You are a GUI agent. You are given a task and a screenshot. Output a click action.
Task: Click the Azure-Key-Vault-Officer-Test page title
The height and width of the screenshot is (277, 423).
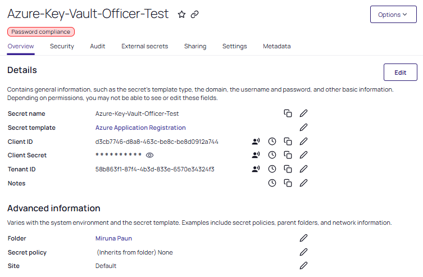click(x=88, y=14)
